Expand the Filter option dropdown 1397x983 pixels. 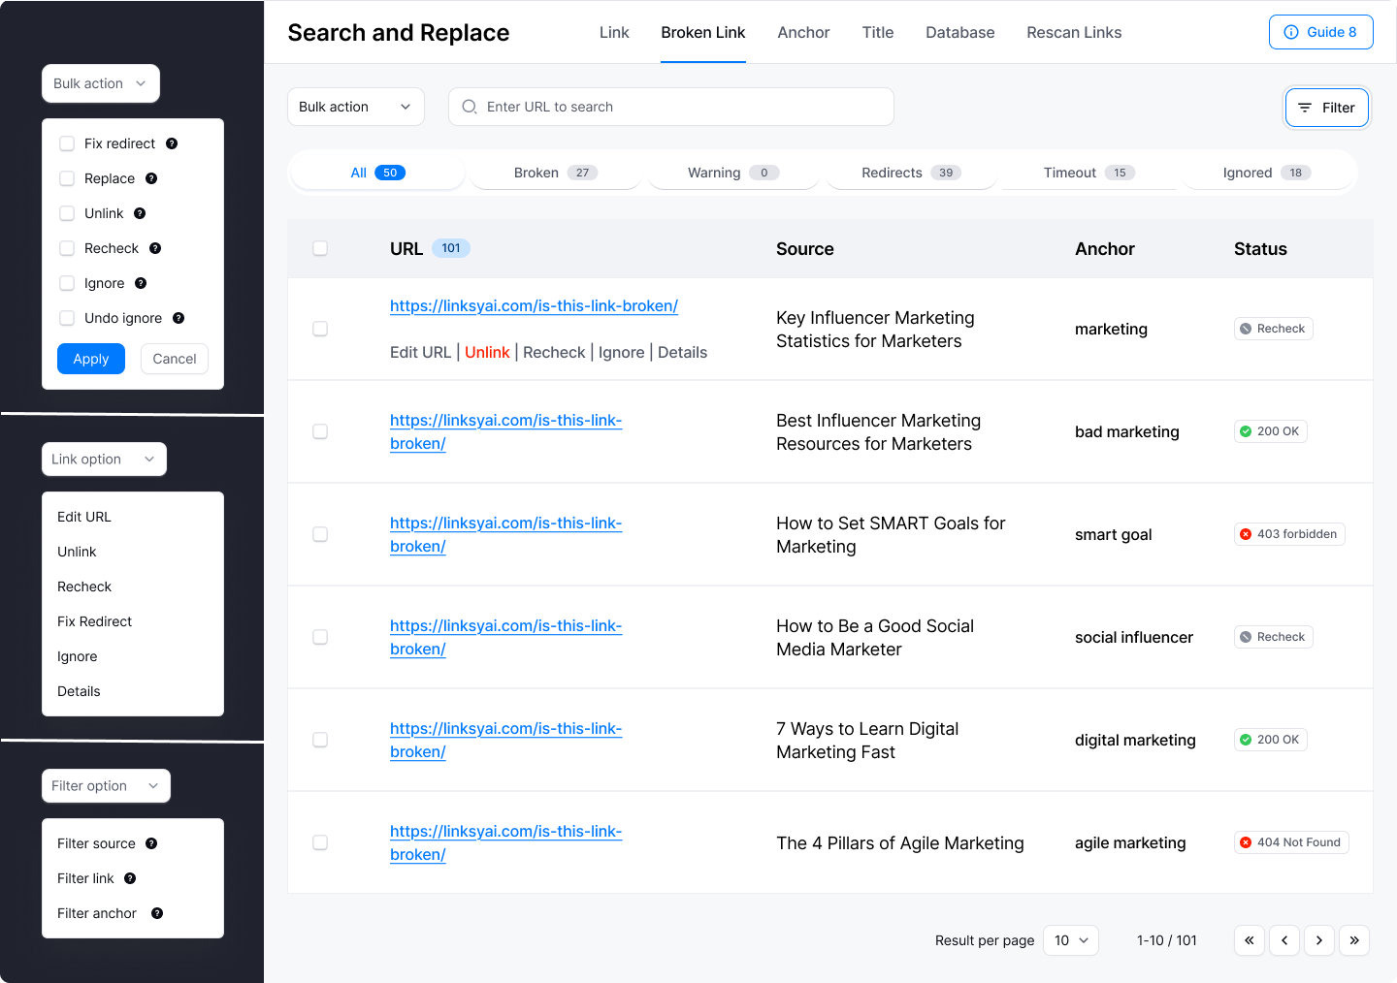pos(106,786)
